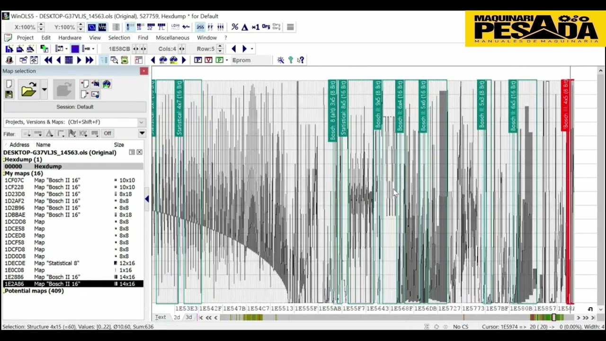The width and height of the screenshot is (606, 341).
Task: Increase Row count stepper
Action: click(220, 47)
